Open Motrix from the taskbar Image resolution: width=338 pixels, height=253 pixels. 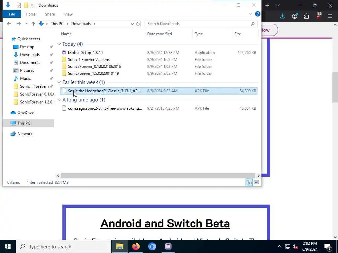click(x=168, y=246)
